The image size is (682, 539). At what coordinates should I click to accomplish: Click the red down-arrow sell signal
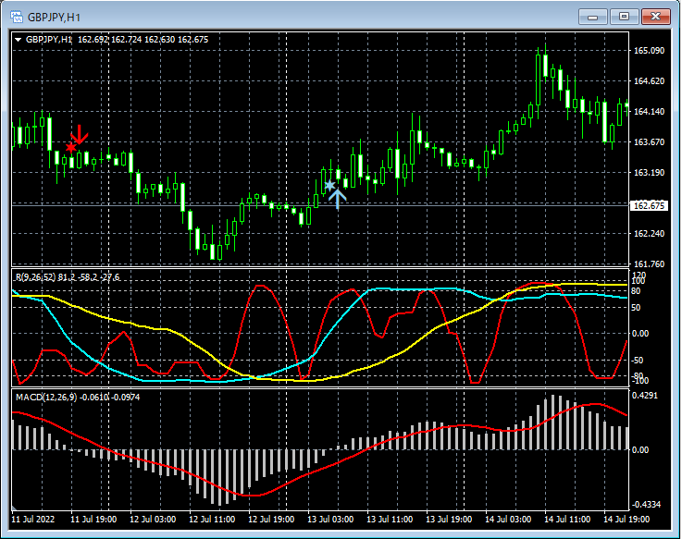pyautogui.click(x=81, y=134)
